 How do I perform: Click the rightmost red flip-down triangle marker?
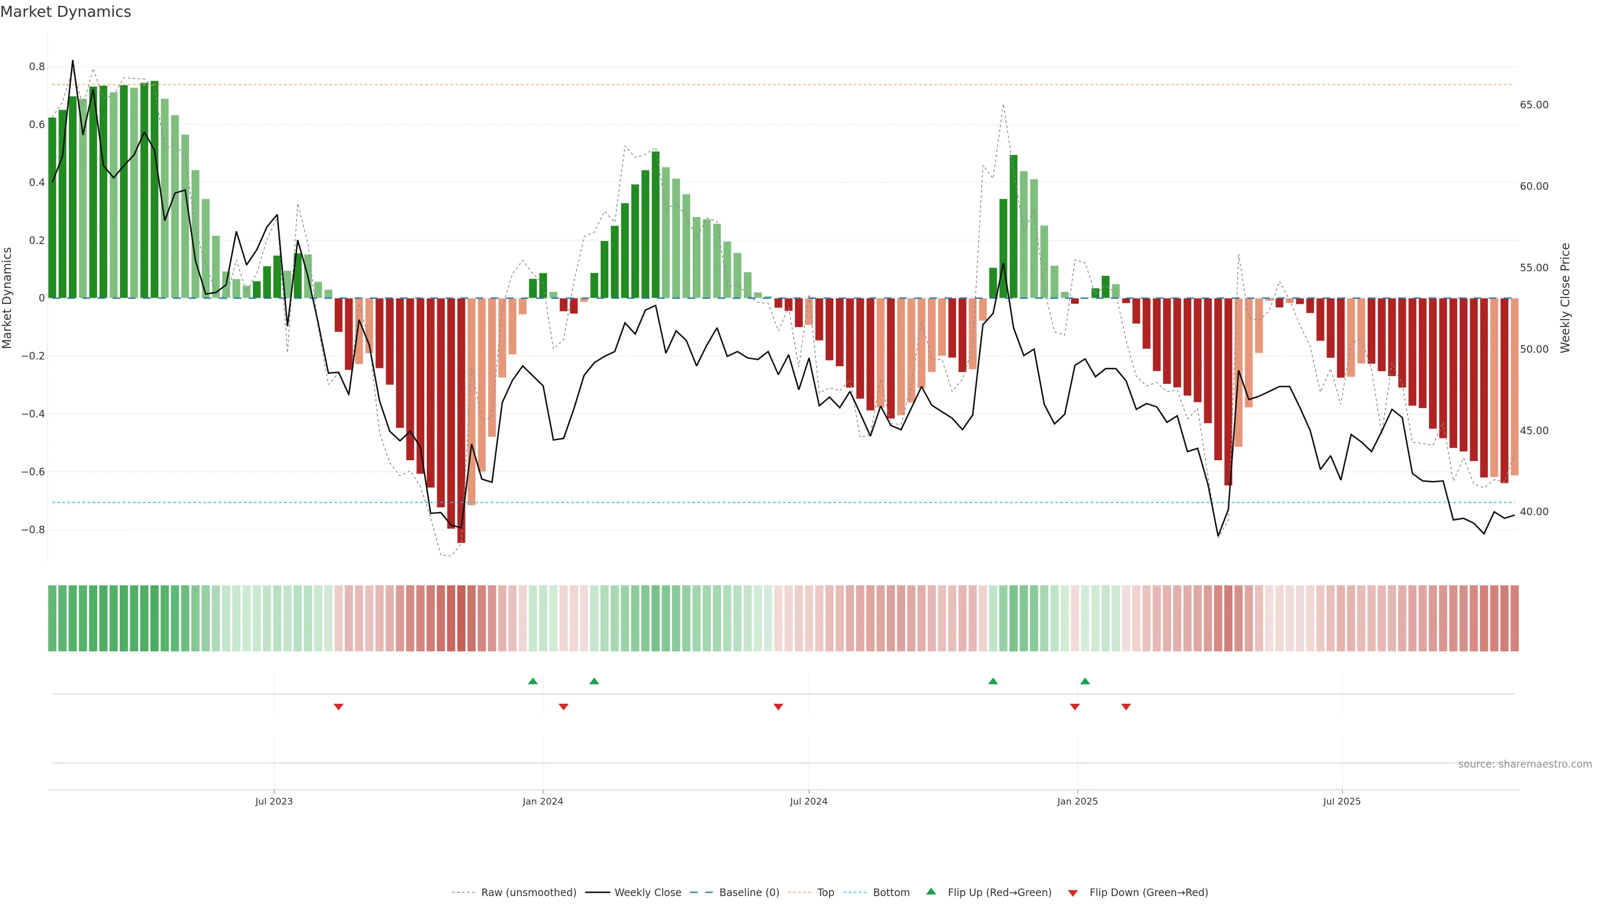tap(1126, 707)
